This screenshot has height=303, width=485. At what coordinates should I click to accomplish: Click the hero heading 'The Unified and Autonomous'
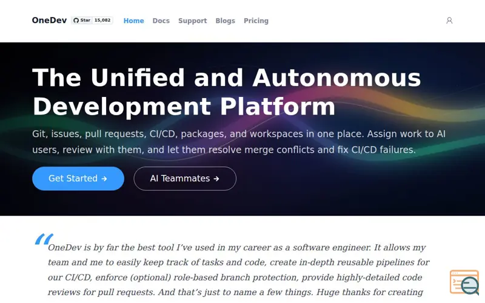pos(226,78)
